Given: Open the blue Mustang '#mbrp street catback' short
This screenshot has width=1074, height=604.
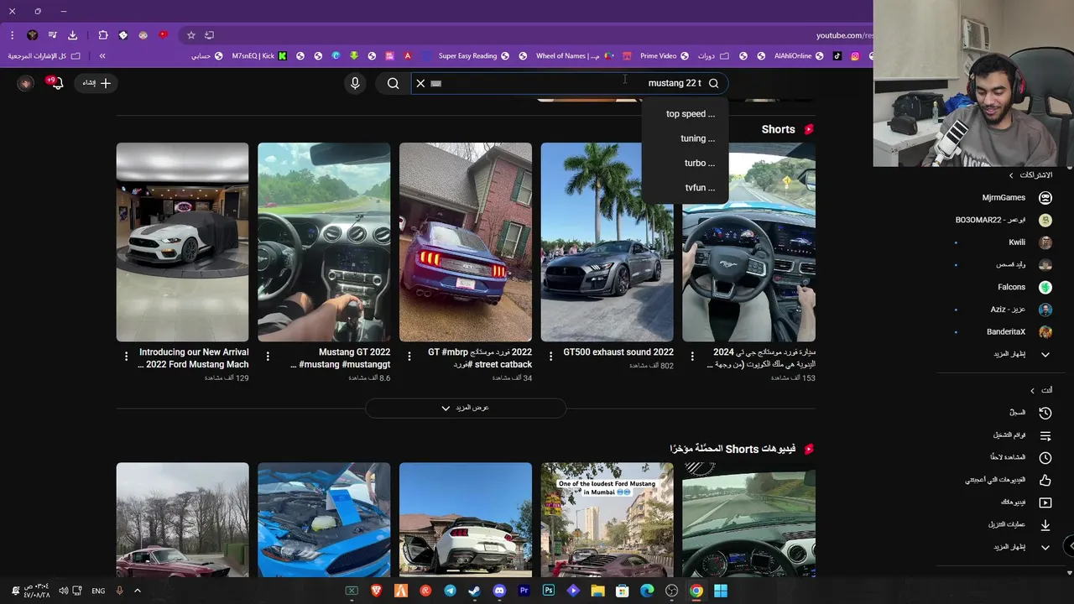Looking at the screenshot, I should [466, 242].
